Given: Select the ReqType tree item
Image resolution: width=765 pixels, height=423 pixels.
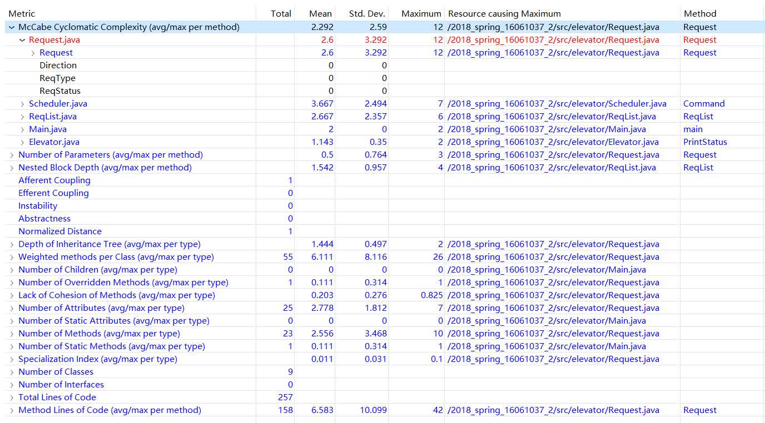Looking at the screenshot, I should tap(57, 78).
